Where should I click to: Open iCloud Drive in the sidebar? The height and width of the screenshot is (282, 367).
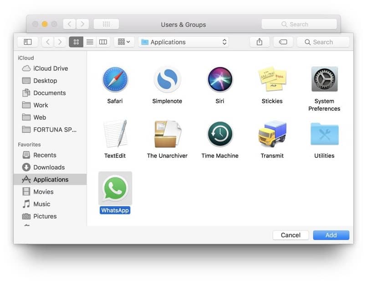[50, 68]
